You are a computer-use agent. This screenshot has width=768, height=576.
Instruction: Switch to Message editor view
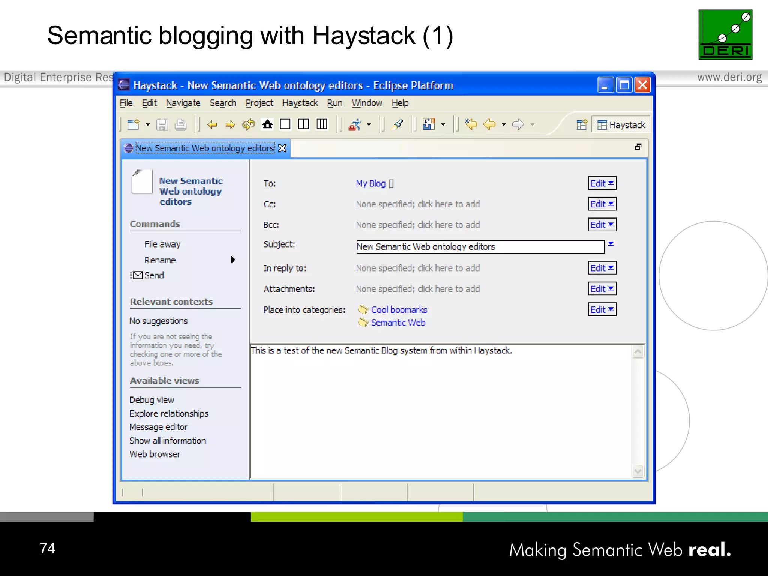(x=158, y=427)
